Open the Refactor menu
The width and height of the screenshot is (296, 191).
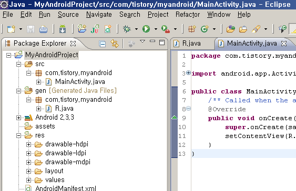pyautogui.click(x=188, y=15)
